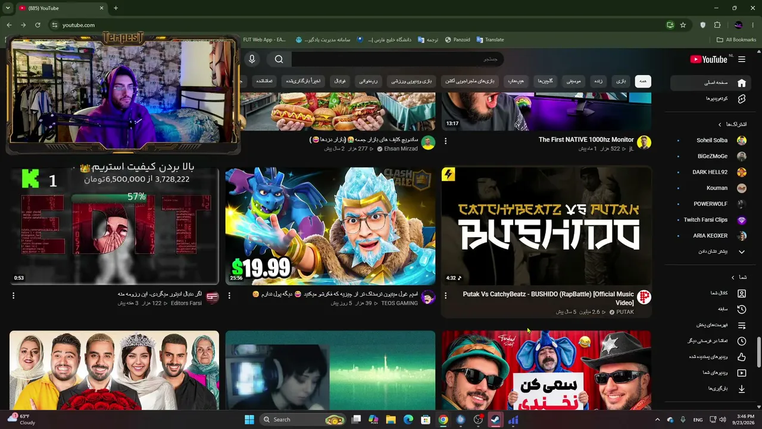Select the Recently uploaded (اخیراً بارگذاری‌شده) chip
This screenshot has height=429, width=762.
pos(303,81)
